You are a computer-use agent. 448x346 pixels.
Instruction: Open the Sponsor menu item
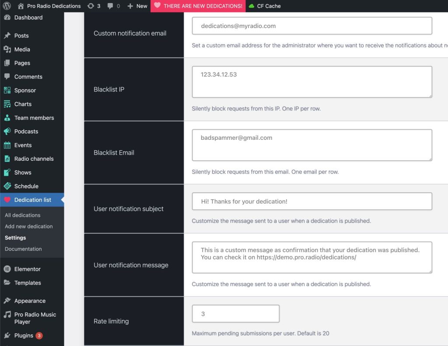coord(25,90)
